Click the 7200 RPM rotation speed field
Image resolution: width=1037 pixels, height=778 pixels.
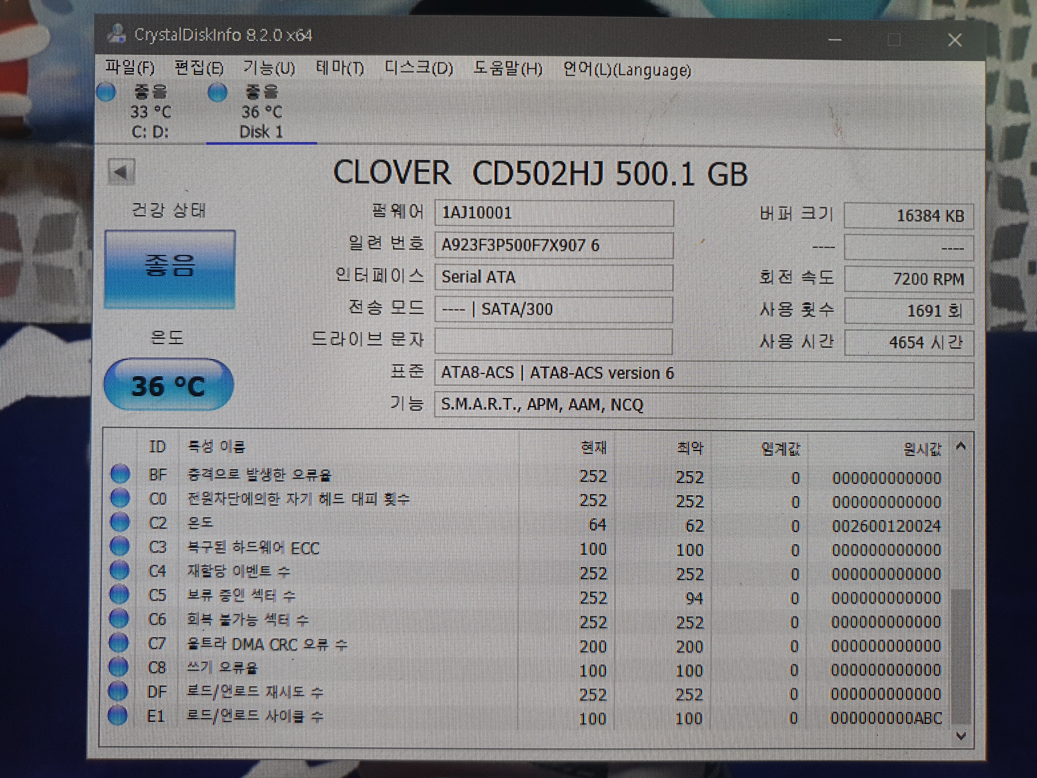(909, 279)
